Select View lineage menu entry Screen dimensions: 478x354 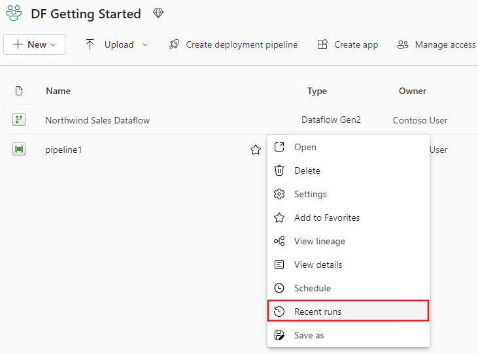(x=319, y=241)
